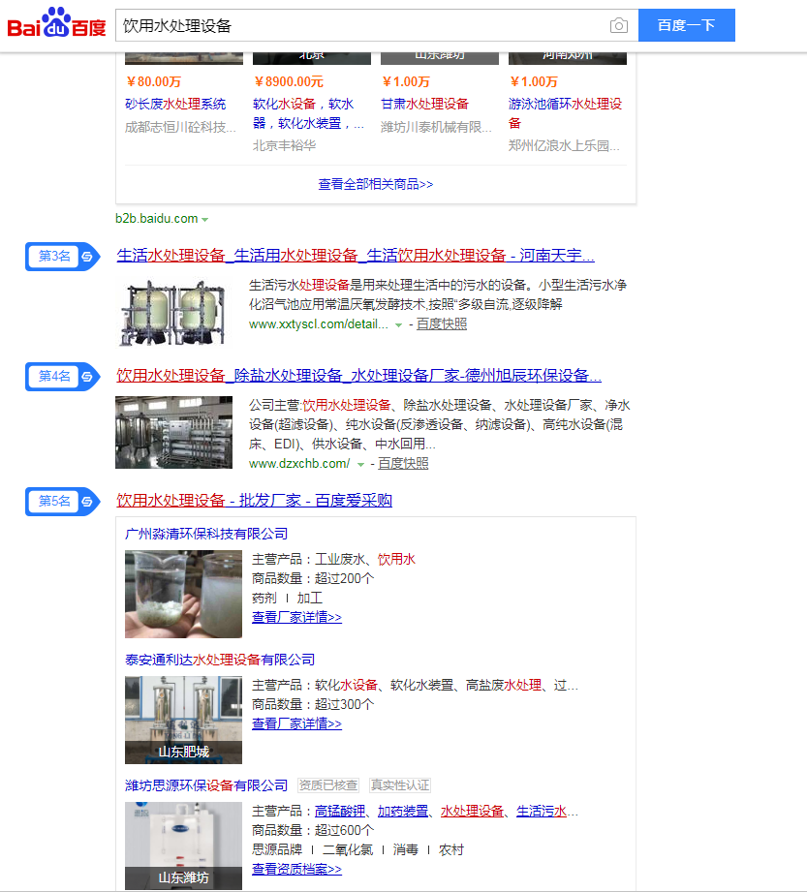
Task: Open 百度快照 for xxtyscl.com result
Action: 442,324
